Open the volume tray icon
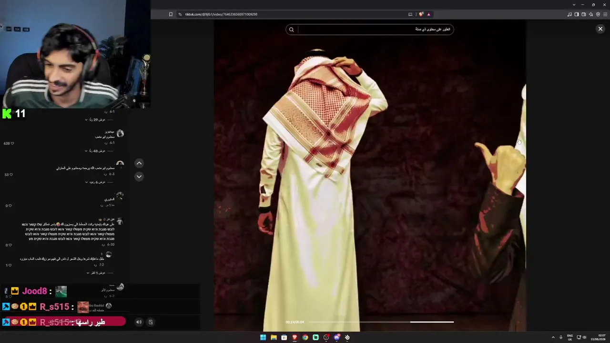610x343 pixels. 585,337
